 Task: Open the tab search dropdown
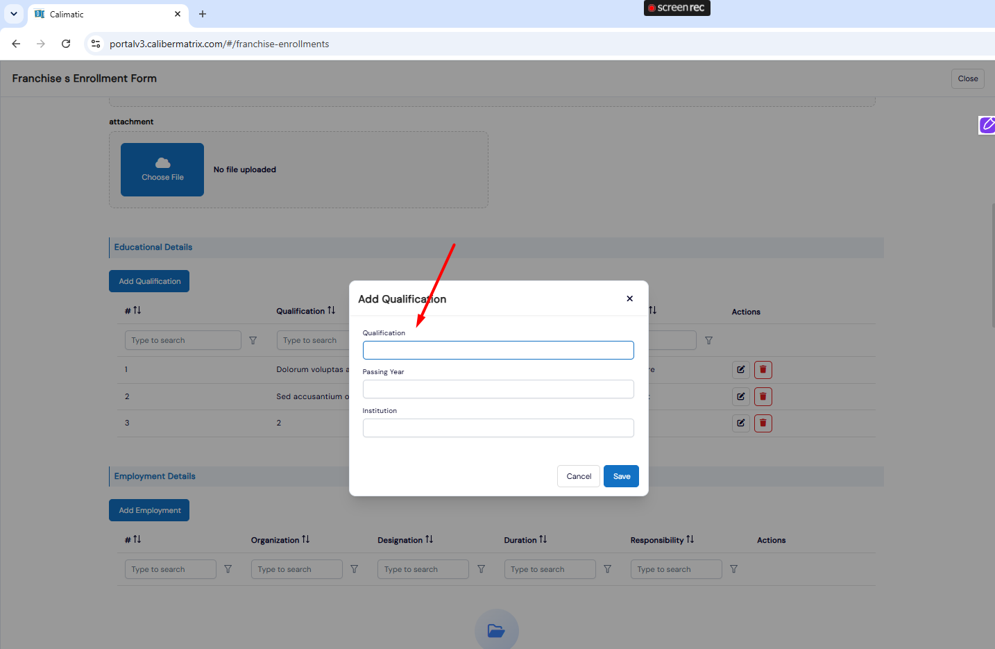pos(14,14)
